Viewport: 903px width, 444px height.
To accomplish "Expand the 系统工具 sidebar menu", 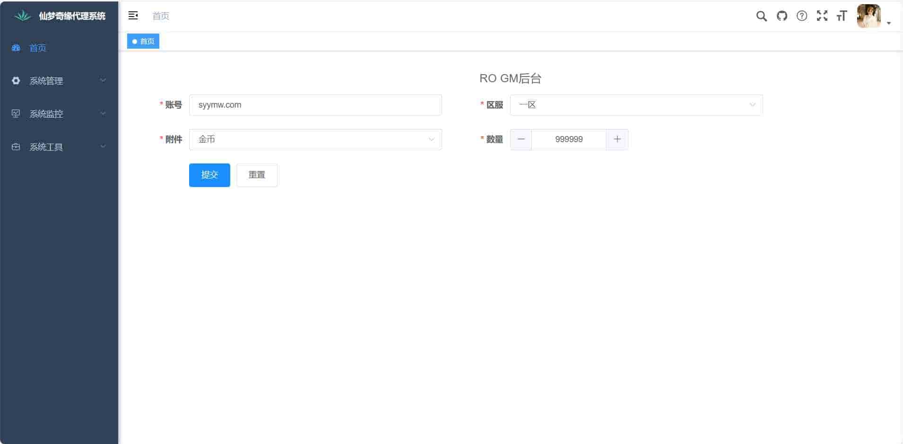I will (59, 147).
